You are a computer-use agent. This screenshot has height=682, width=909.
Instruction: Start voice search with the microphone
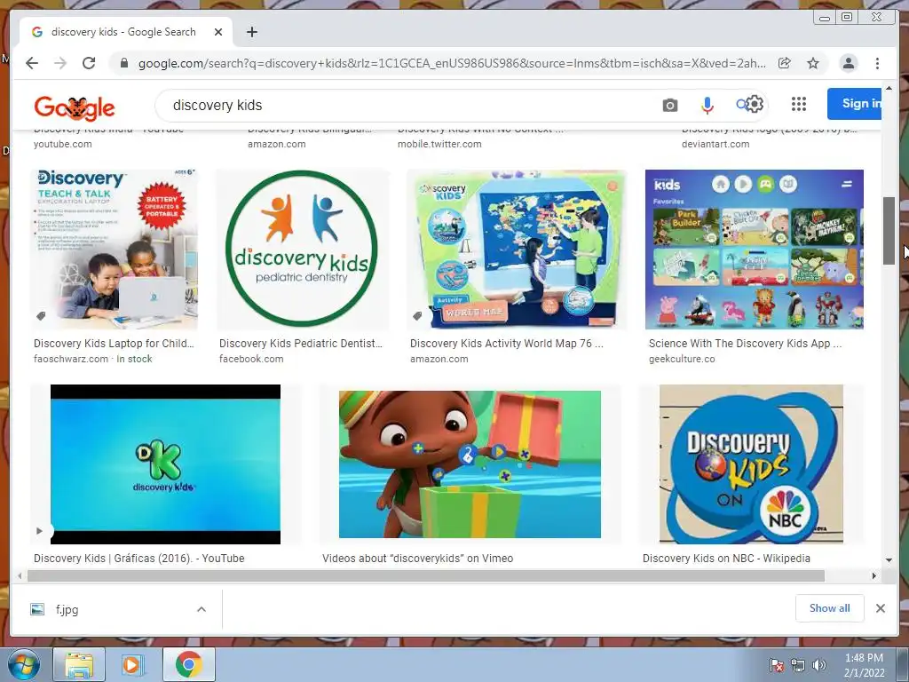(707, 105)
